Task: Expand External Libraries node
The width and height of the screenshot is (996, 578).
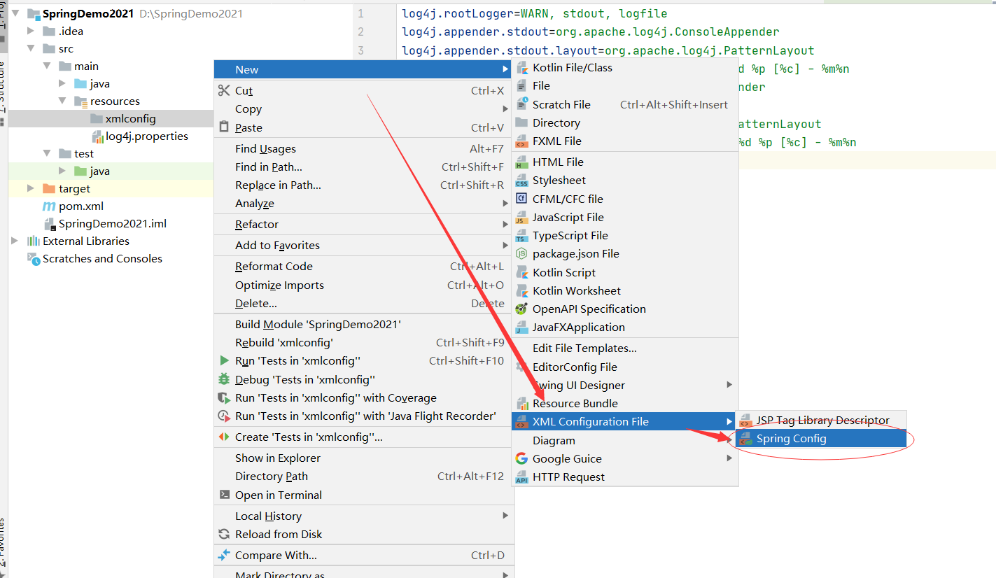Action: click(15, 241)
